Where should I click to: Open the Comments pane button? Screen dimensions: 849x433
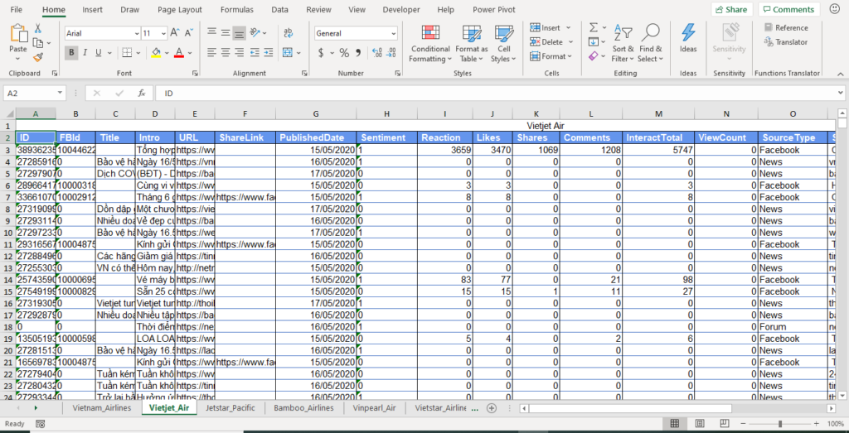tap(788, 9)
